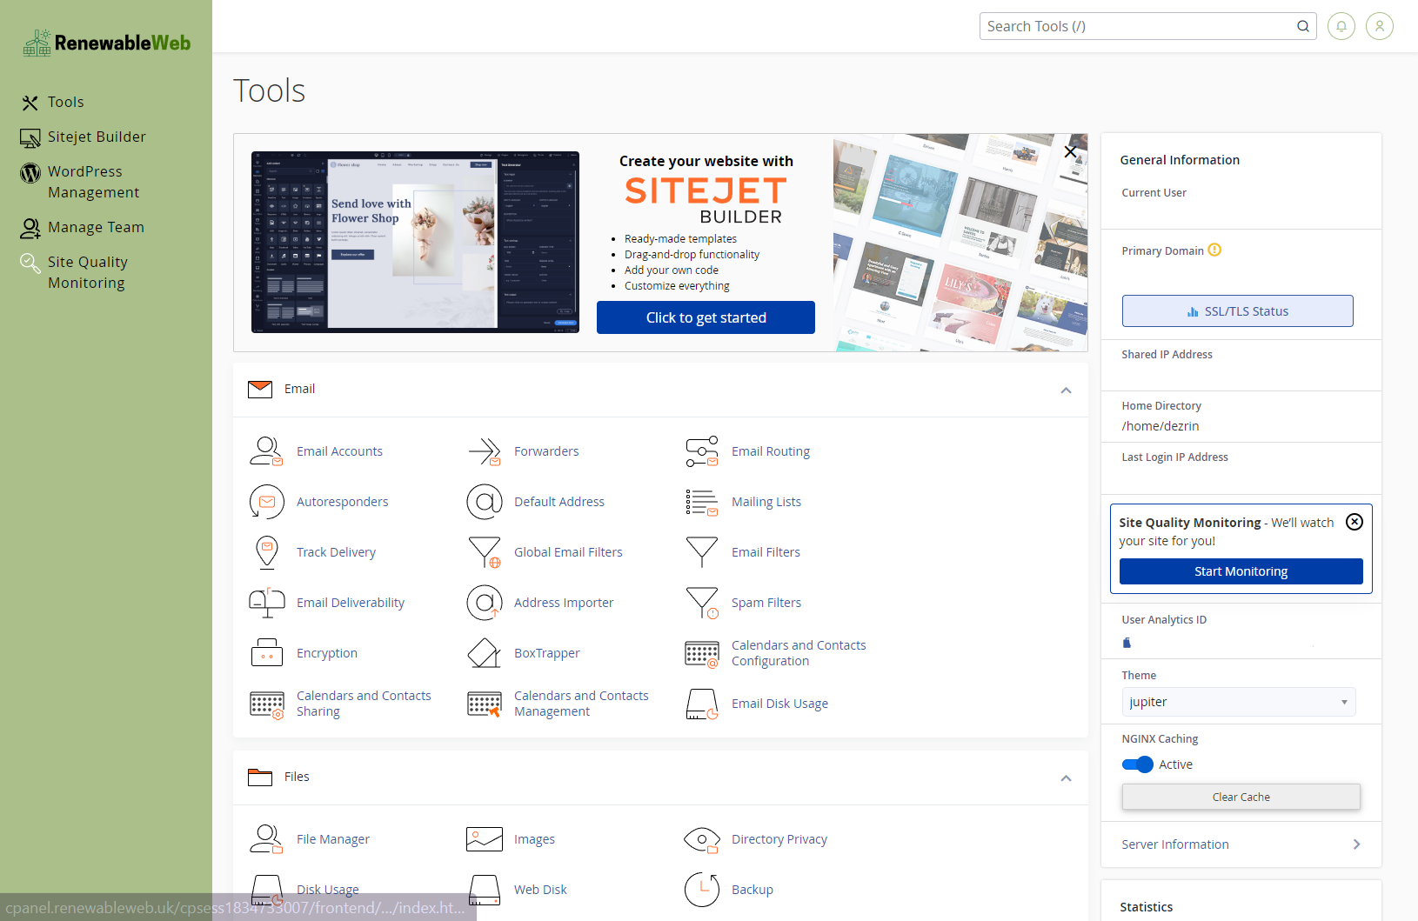The height and width of the screenshot is (921, 1418).
Task: Toggle NGINX Caching off
Action: (1137, 764)
